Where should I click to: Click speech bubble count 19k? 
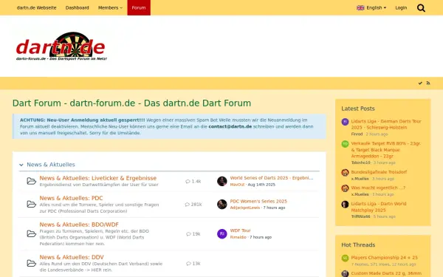193,233
